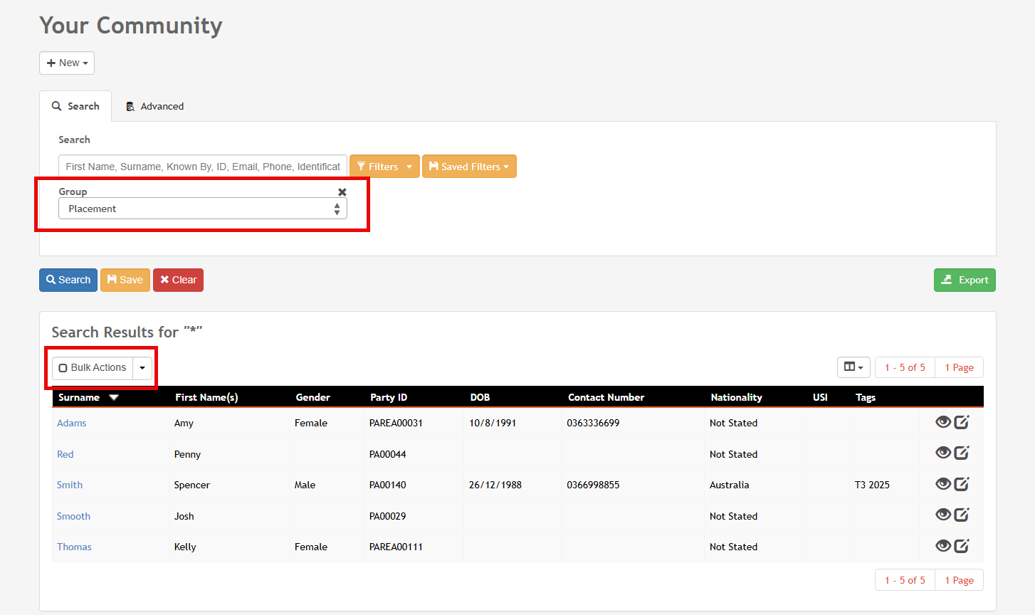View Spencer Smith's record eye icon
The height and width of the screenshot is (615, 1035).
[943, 484]
